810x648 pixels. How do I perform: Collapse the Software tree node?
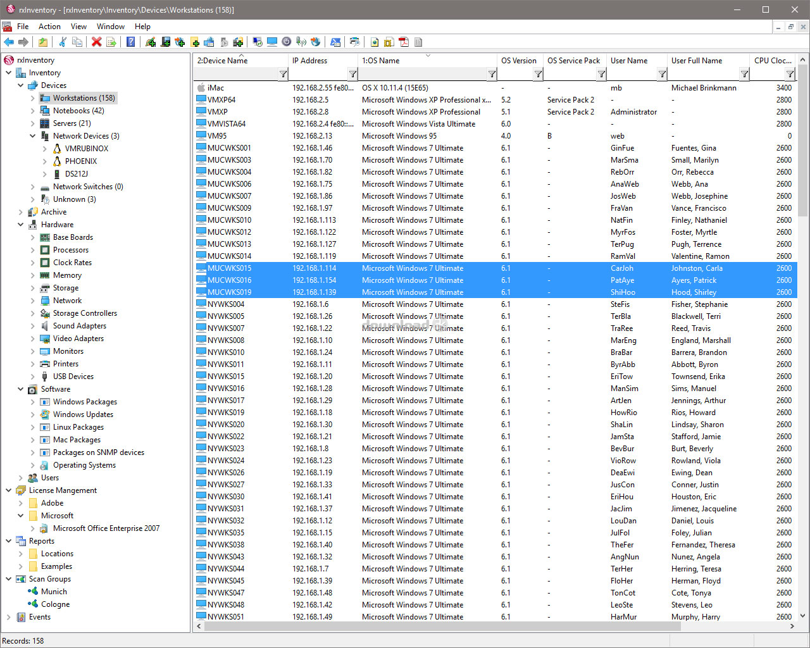pos(21,389)
